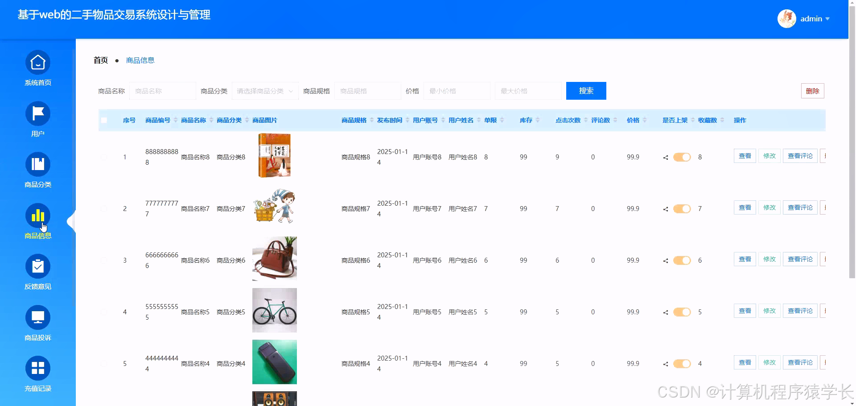Open the 商品分类 sidebar icon

(38, 165)
